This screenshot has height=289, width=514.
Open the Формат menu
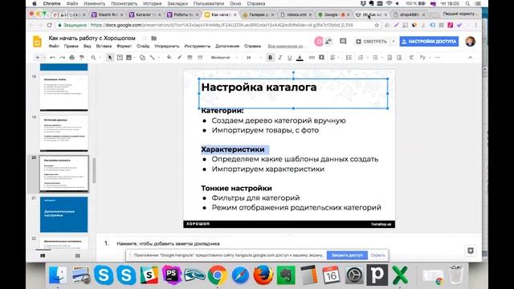pos(124,47)
